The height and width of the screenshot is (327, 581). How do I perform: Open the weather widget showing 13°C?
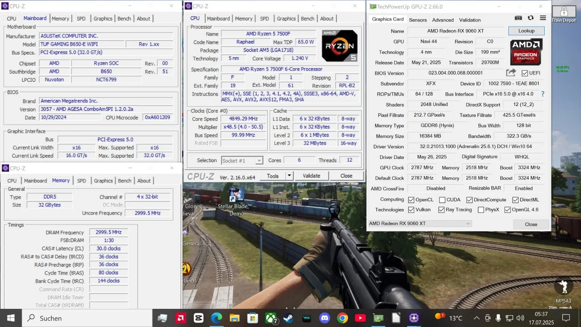coord(449,318)
